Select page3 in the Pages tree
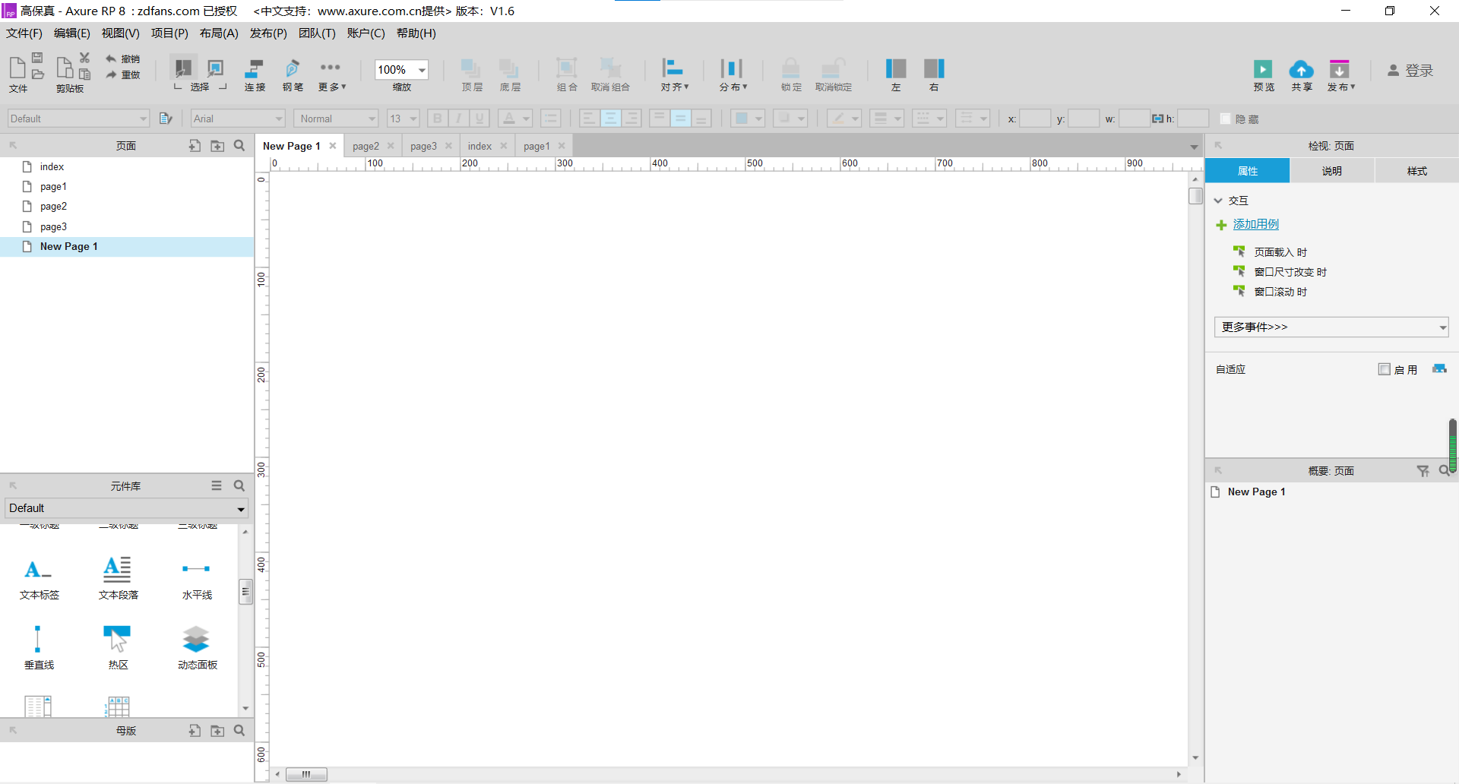This screenshot has height=784, width=1459. tap(53, 226)
